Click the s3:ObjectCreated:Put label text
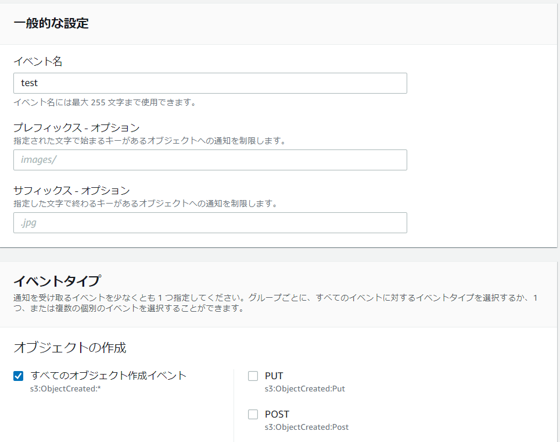 click(x=304, y=388)
